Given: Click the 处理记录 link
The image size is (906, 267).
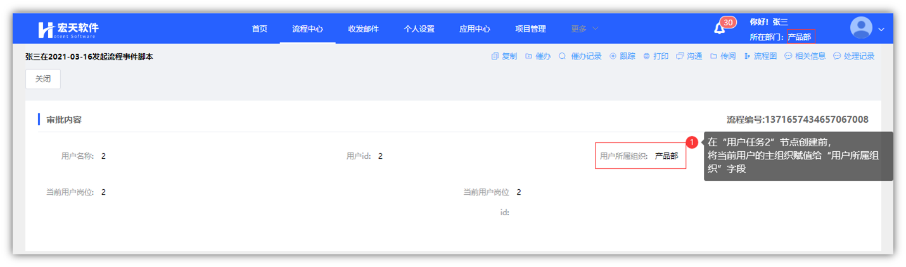Looking at the screenshot, I should (859, 56).
